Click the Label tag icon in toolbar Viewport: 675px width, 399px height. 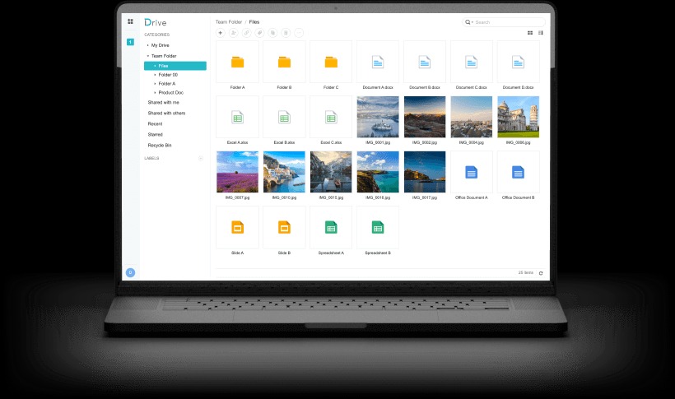coord(259,33)
